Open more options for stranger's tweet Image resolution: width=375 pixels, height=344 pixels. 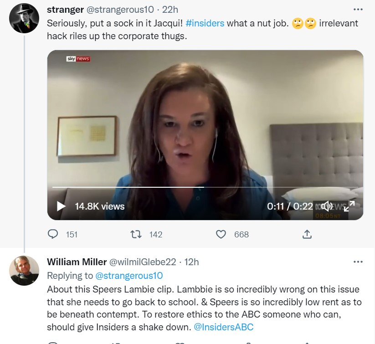[358, 10]
